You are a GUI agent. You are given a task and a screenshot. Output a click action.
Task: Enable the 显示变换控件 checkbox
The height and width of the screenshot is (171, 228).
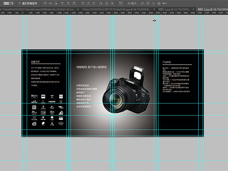tap(19, 3)
